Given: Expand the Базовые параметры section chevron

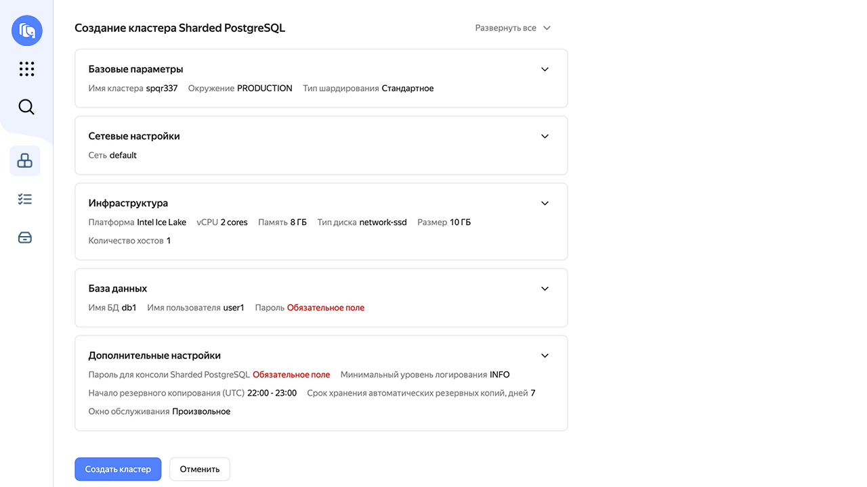Looking at the screenshot, I should point(545,69).
